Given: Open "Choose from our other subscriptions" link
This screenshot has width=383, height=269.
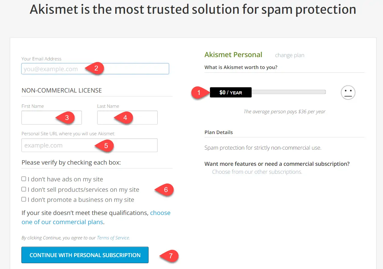Looking at the screenshot, I should (x=257, y=172).
